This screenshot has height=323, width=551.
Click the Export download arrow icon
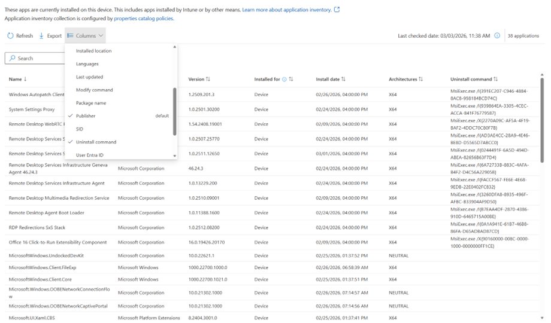click(x=41, y=36)
